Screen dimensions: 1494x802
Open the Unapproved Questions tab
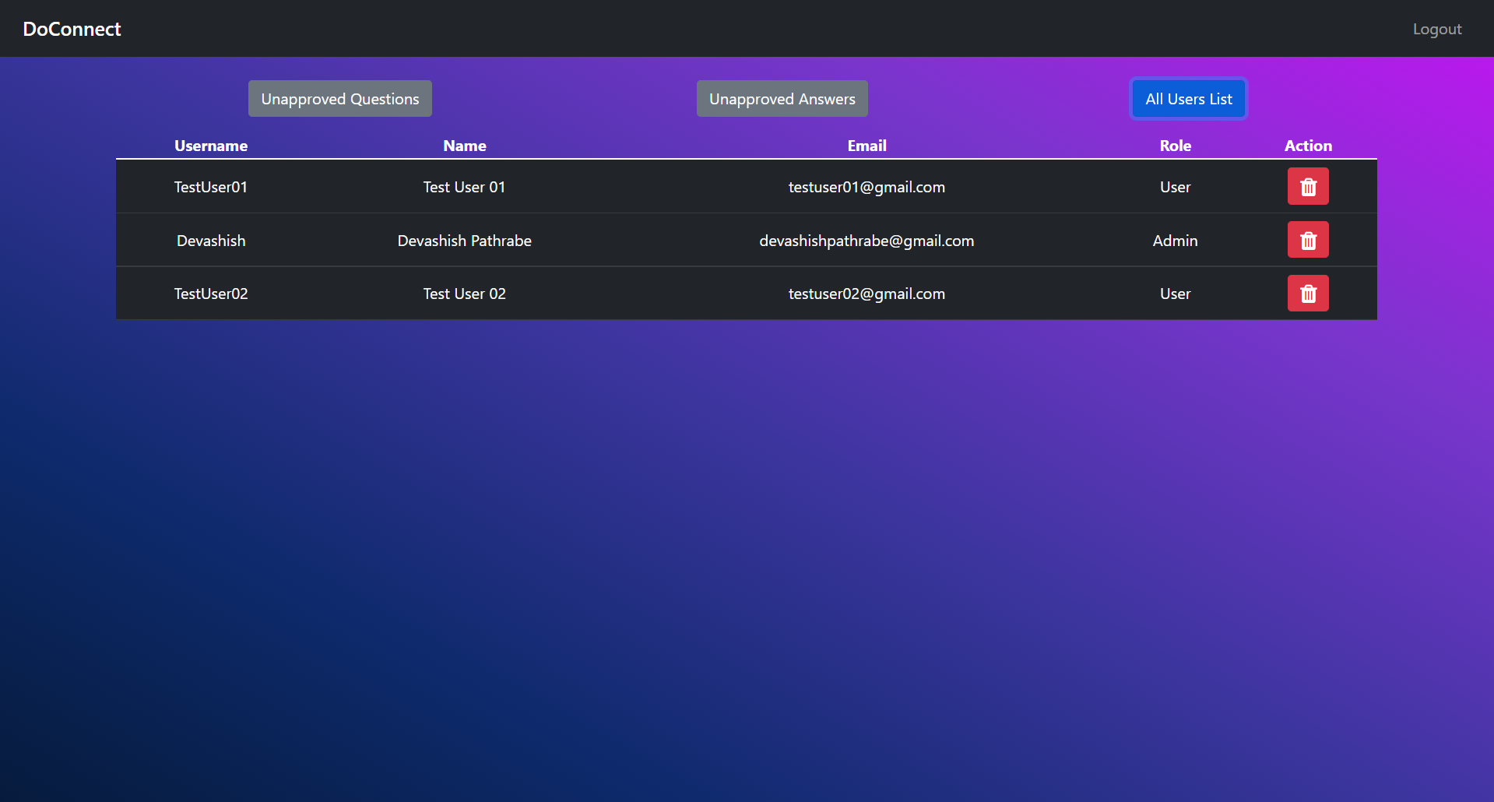point(340,99)
